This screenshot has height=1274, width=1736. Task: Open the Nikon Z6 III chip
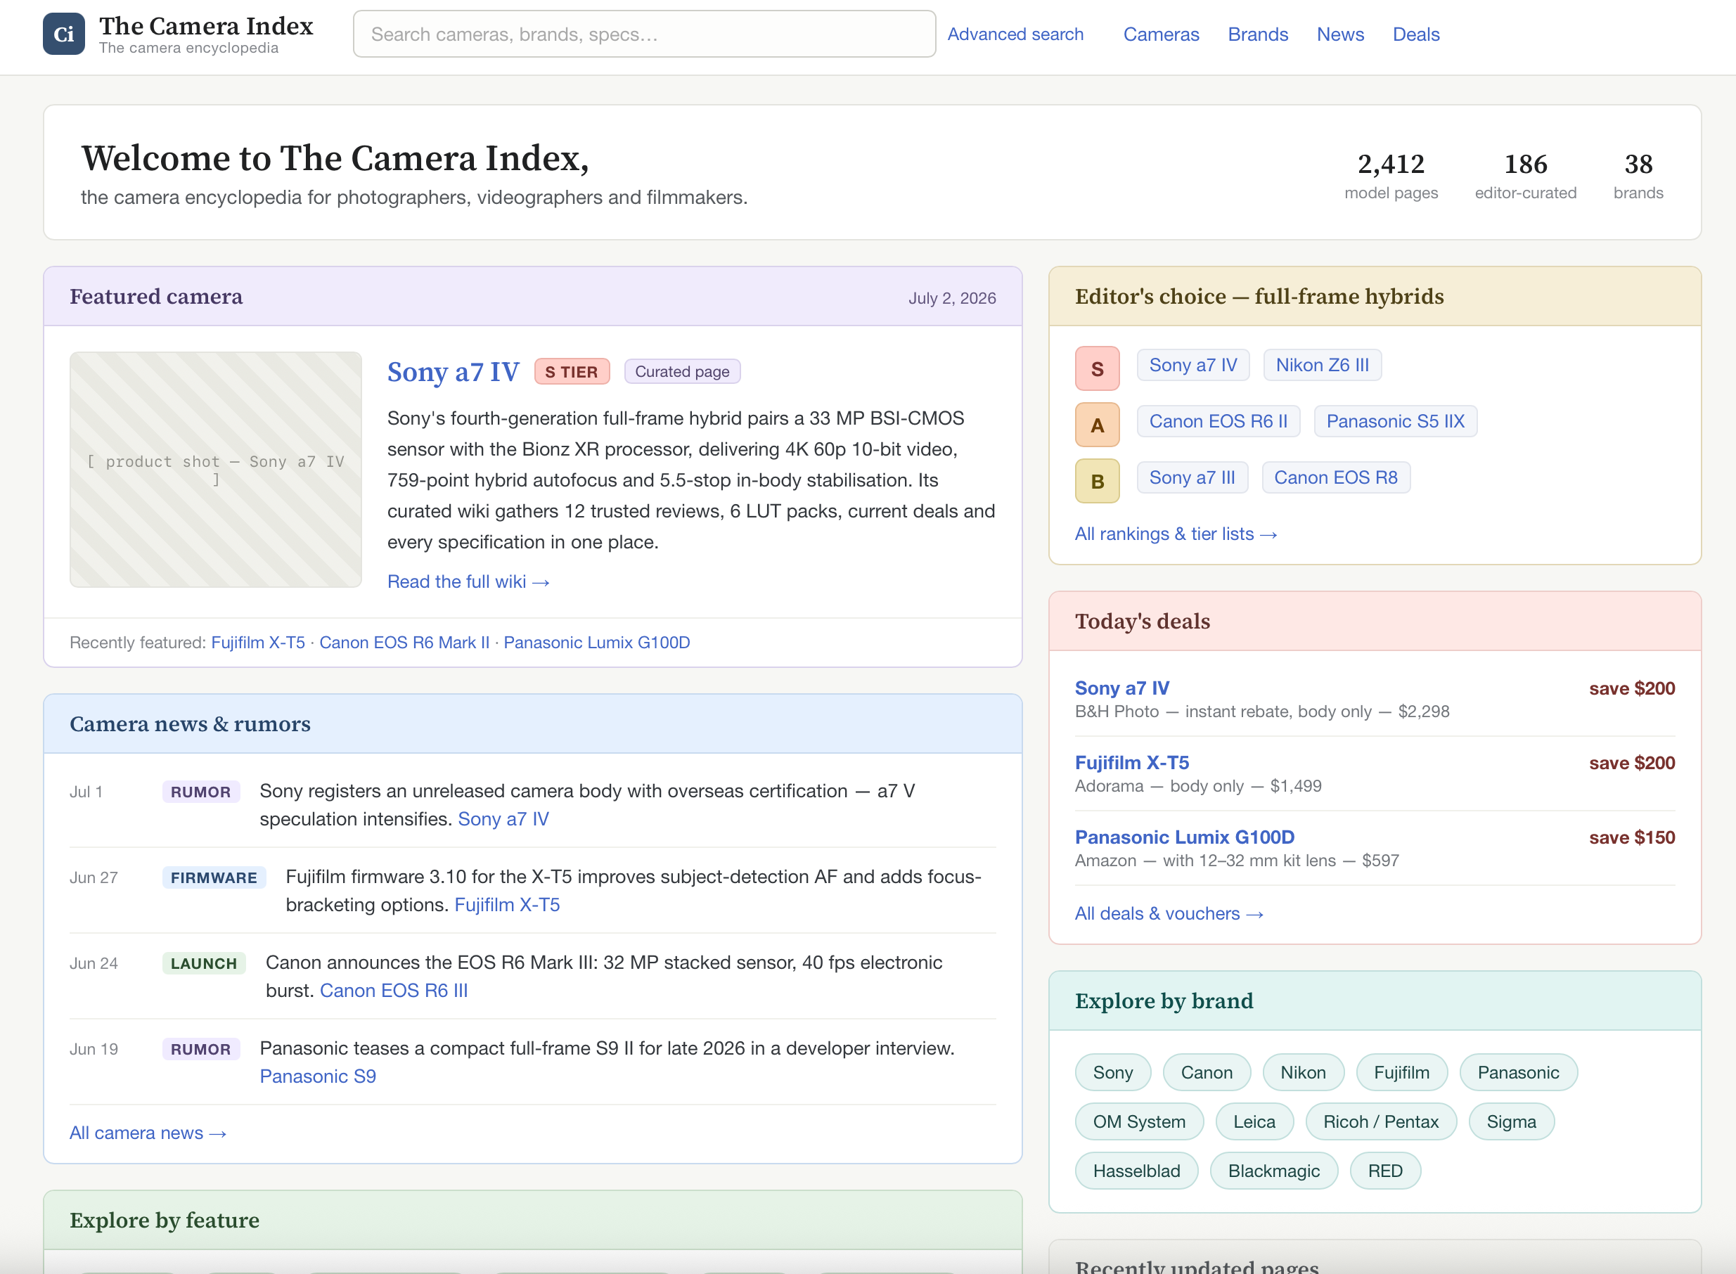[1322, 365]
